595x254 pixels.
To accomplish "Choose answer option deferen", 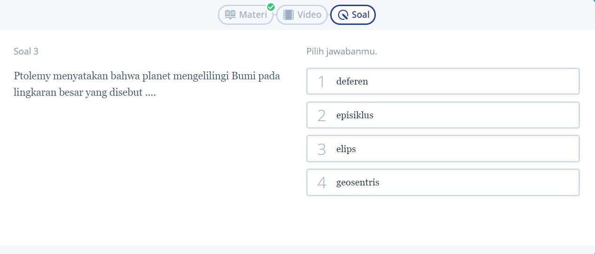I will (x=443, y=81).
